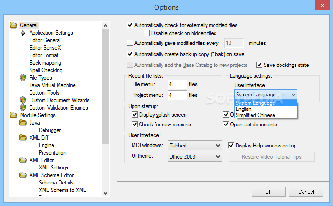Collapse the User interface language dropdown
The height and width of the screenshot is (206, 333).
293,95
